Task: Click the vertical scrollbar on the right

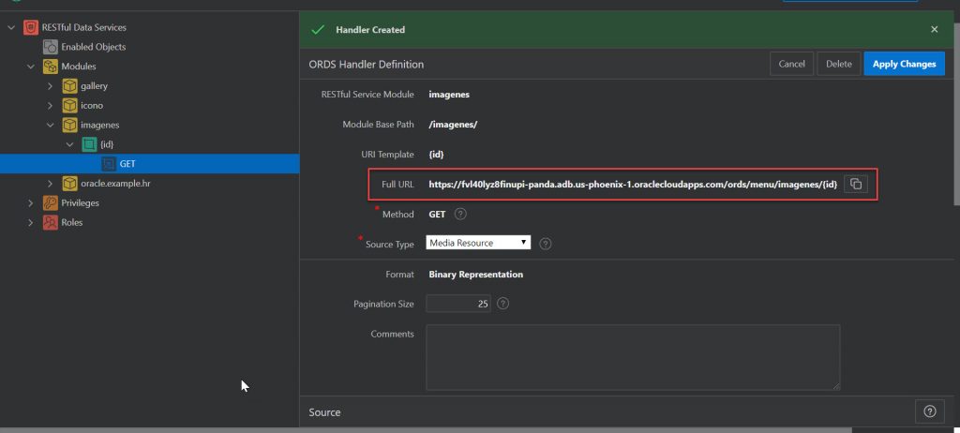Action: tap(957, 116)
